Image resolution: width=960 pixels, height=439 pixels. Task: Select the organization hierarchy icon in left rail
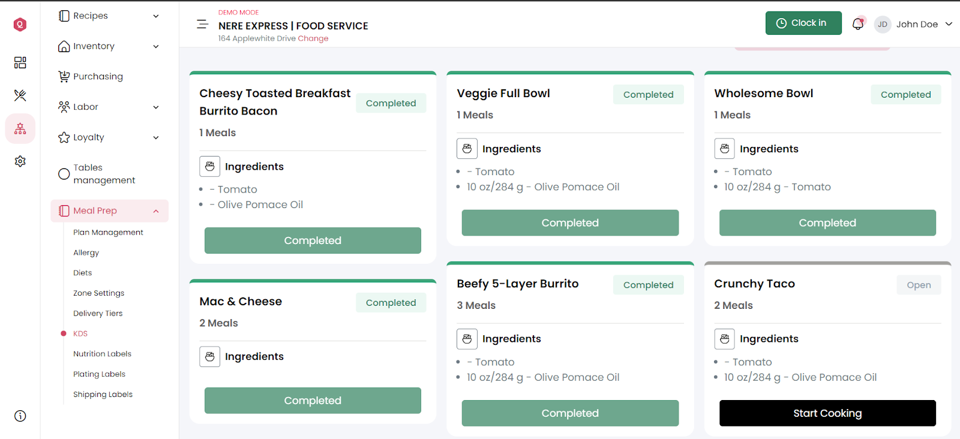click(20, 128)
